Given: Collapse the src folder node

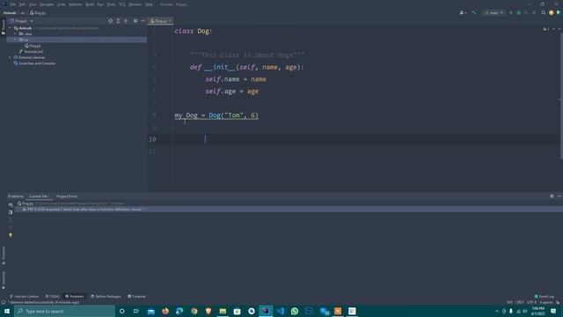Looking at the screenshot, I should point(16,40).
